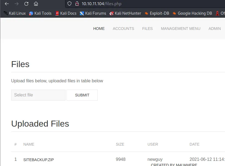Click the red Kali Docs bookmark icon
Viewport: 225px width, 166px height.
tap(57, 13)
